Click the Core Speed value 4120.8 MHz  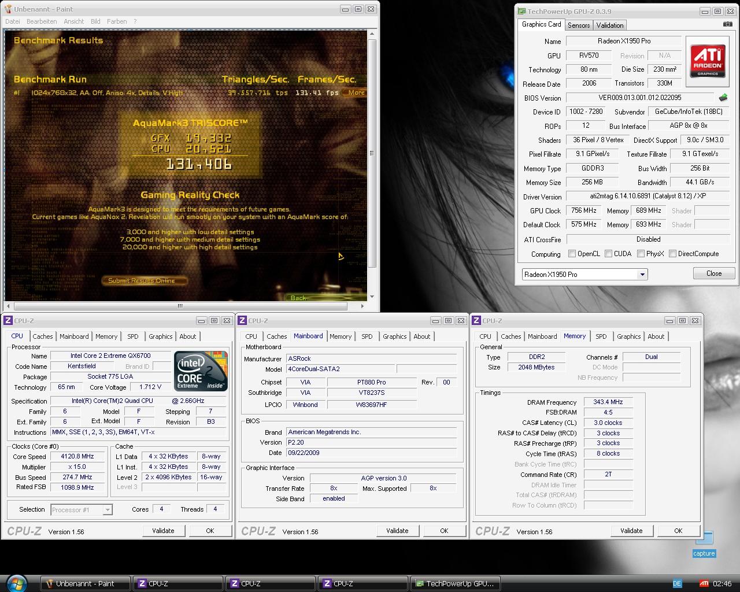pyautogui.click(x=78, y=457)
